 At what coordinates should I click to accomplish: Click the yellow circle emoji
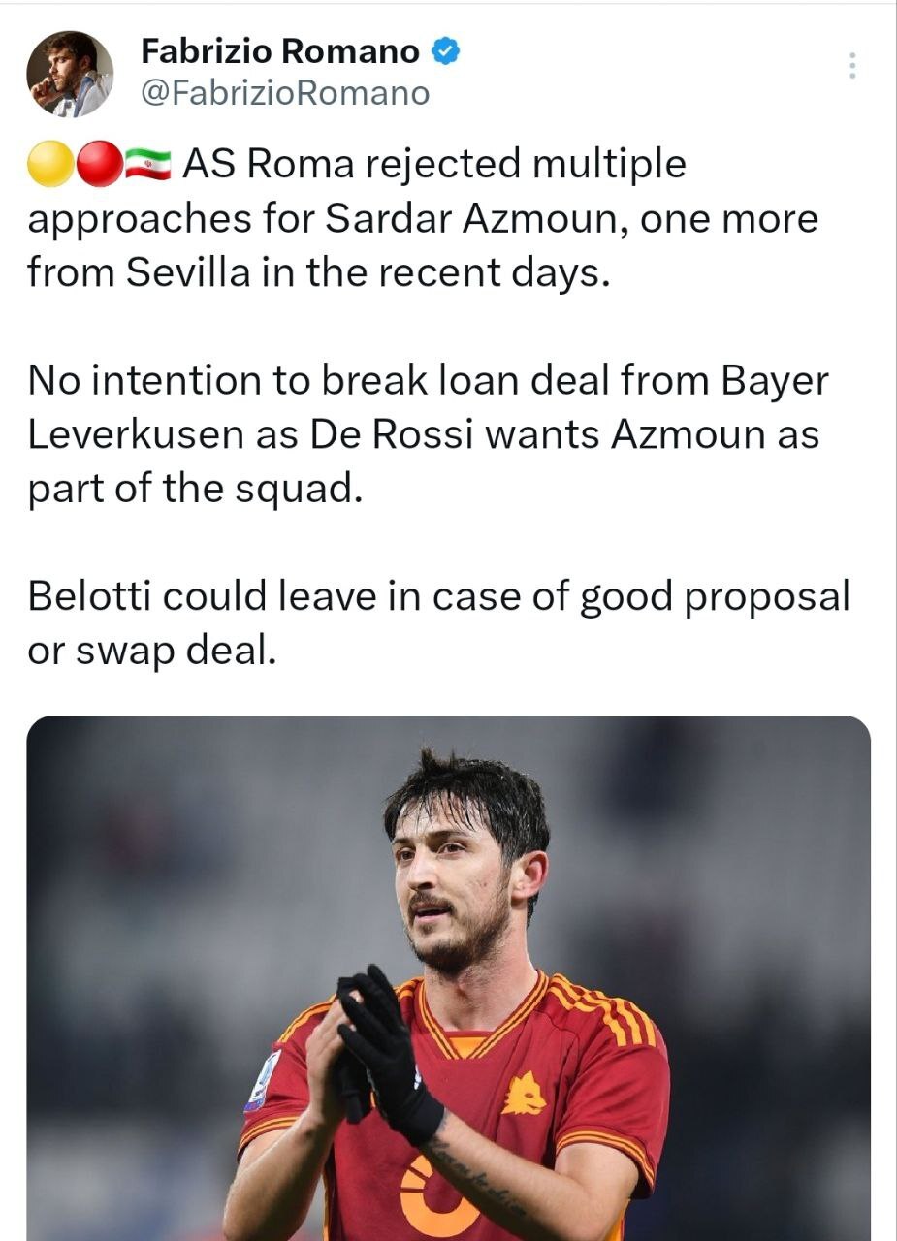tap(50, 165)
